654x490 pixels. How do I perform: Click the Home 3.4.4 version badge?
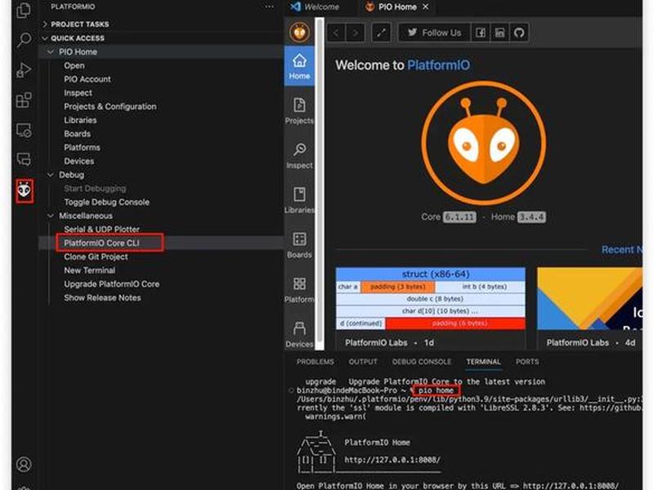pyautogui.click(x=531, y=216)
